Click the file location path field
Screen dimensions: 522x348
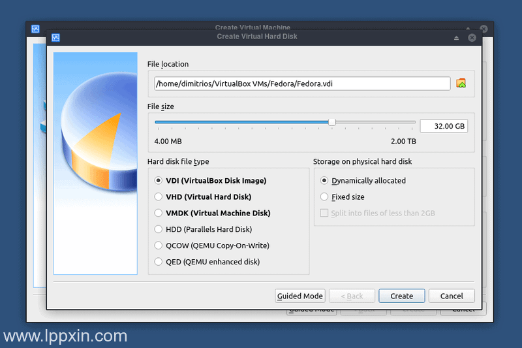[x=302, y=84]
